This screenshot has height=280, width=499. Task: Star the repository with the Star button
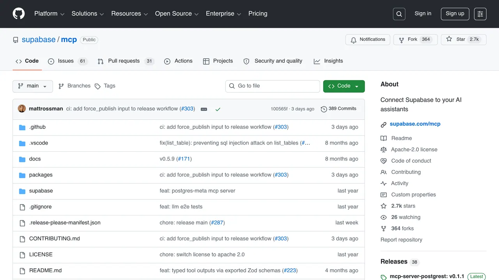tap(464, 40)
